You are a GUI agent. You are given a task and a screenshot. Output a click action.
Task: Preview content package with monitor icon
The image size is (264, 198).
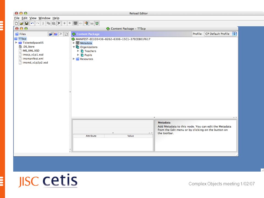pyautogui.click(x=86, y=23)
